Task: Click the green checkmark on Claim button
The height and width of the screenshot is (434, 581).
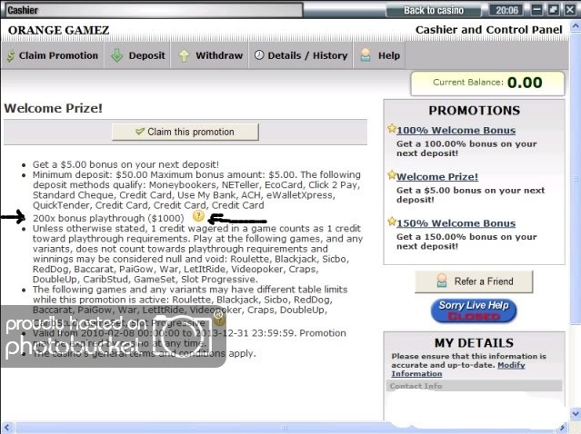Action: [140, 131]
